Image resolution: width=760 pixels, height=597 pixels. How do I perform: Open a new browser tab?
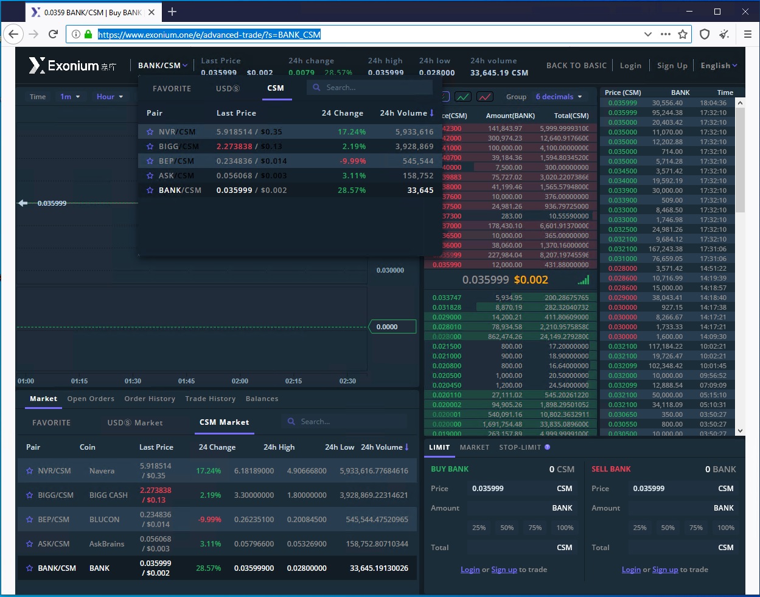click(172, 12)
